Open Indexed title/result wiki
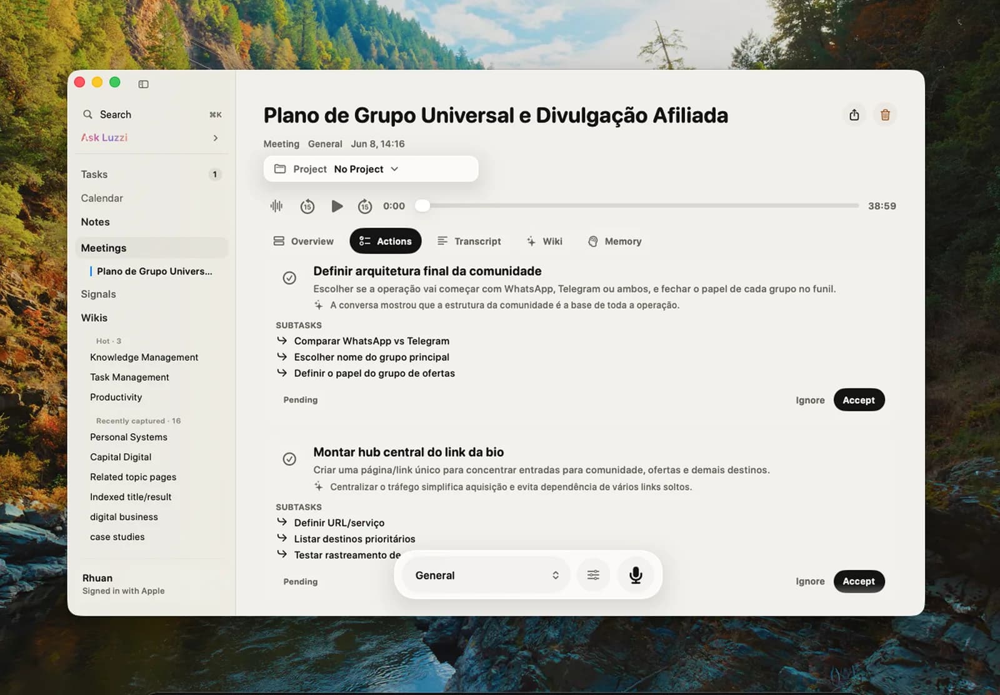 (131, 497)
